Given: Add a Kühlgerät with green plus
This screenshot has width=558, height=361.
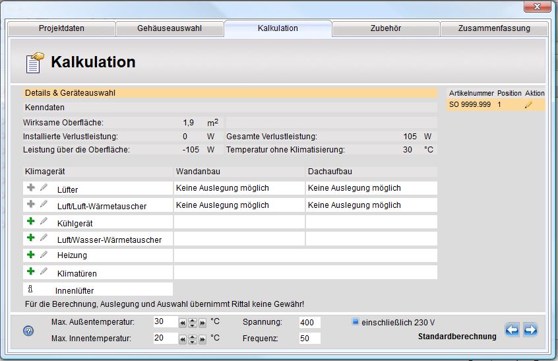Looking at the screenshot, I should click(30, 221).
